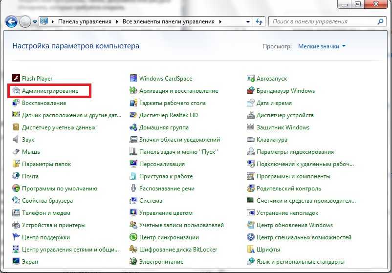Open the Распознавание речи microphone icon
392x273 pixels.
pos(133,188)
